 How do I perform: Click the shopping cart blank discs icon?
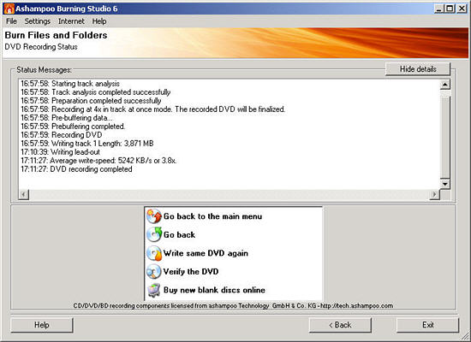click(154, 290)
